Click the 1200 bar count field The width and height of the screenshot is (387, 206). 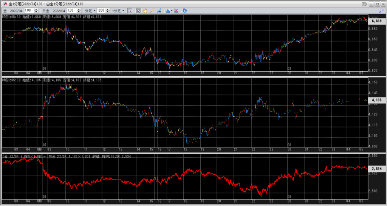click(x=100, y=11)
